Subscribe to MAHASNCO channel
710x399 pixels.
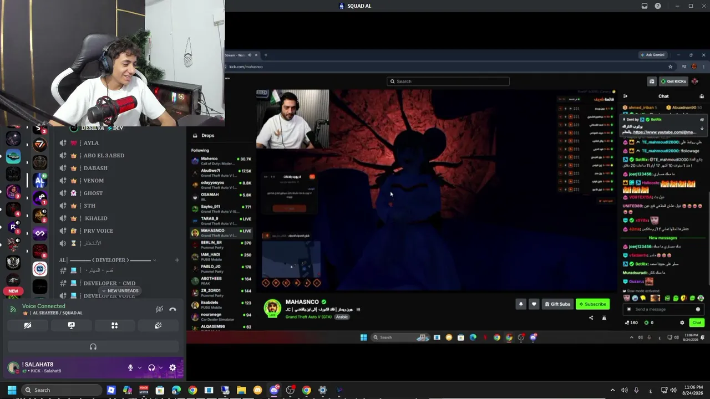pos(592,304)
